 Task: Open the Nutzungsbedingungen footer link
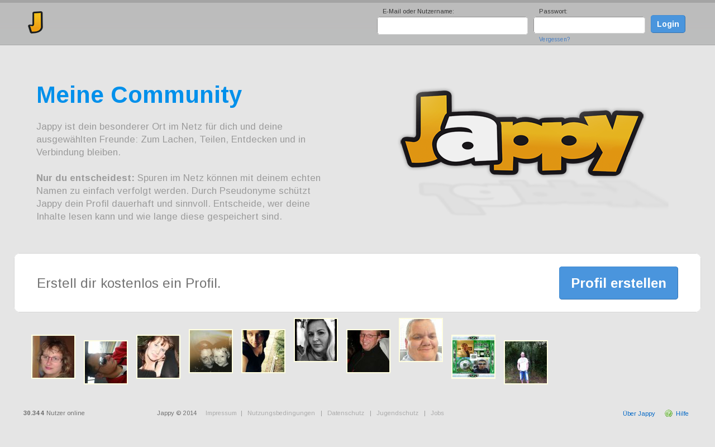pyautogui.click(x=281, y=413)
